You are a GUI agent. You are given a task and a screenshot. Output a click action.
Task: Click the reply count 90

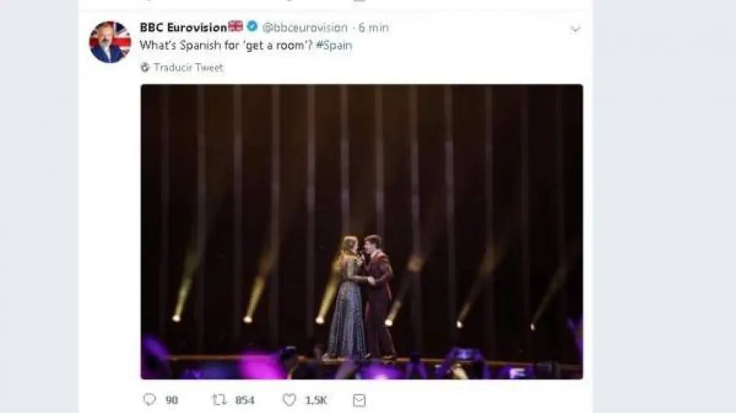pyautogui.click(x=172, y=400)
